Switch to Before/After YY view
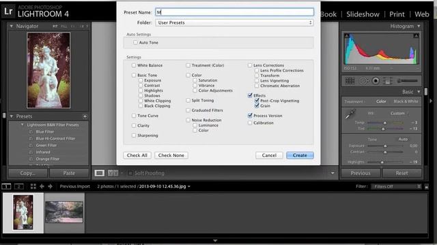The height and width of the screenshot is (245, 437). (x=113, y=173)
